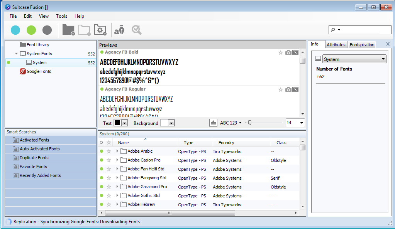Click the font list horizontal scrollbar

[170, 213]
